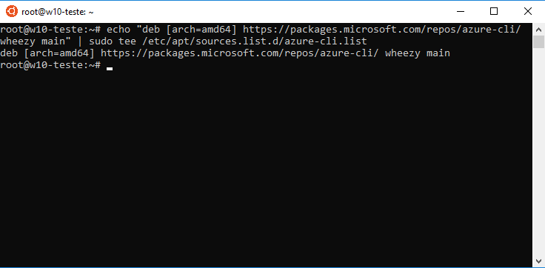The width and height of the screenshot is (545, 268).
Task: Open the Ubuntu icon system menu
Action: (11, 11)
